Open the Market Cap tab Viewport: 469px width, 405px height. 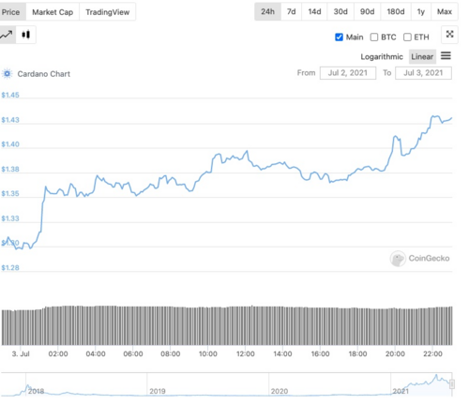(x=53, y=12)
